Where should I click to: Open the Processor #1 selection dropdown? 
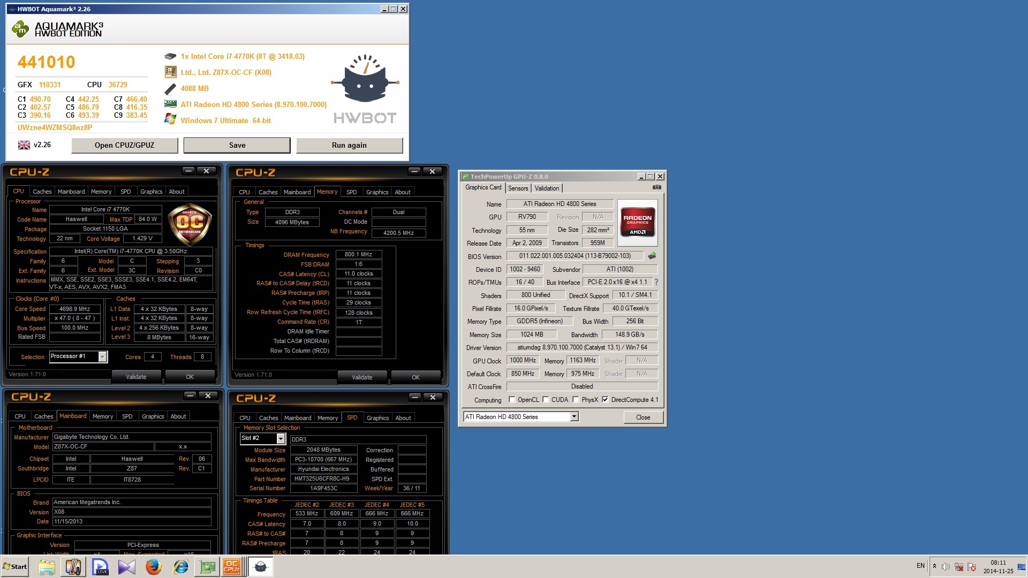click(x=102, y=356)
